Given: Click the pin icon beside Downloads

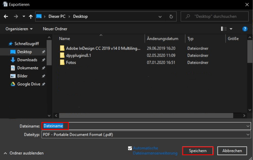Looking at the screenshot, I should pos(43,60).
